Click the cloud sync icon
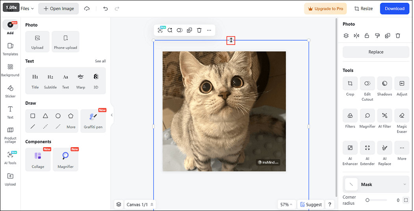414x211 pixels. click(87, 9)
